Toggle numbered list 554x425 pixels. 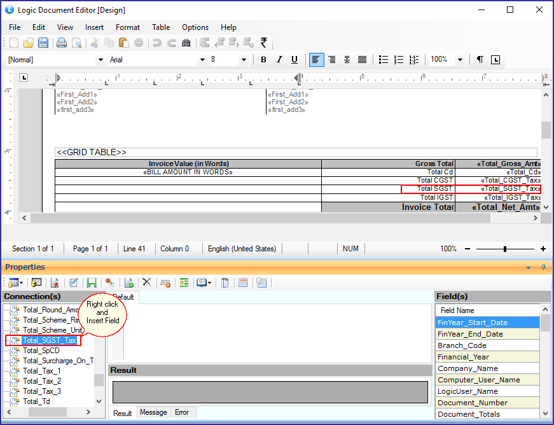click(x=399, y=60)
